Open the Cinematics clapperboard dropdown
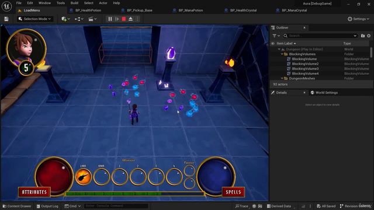The image size is (374, 210). point(92,19)
